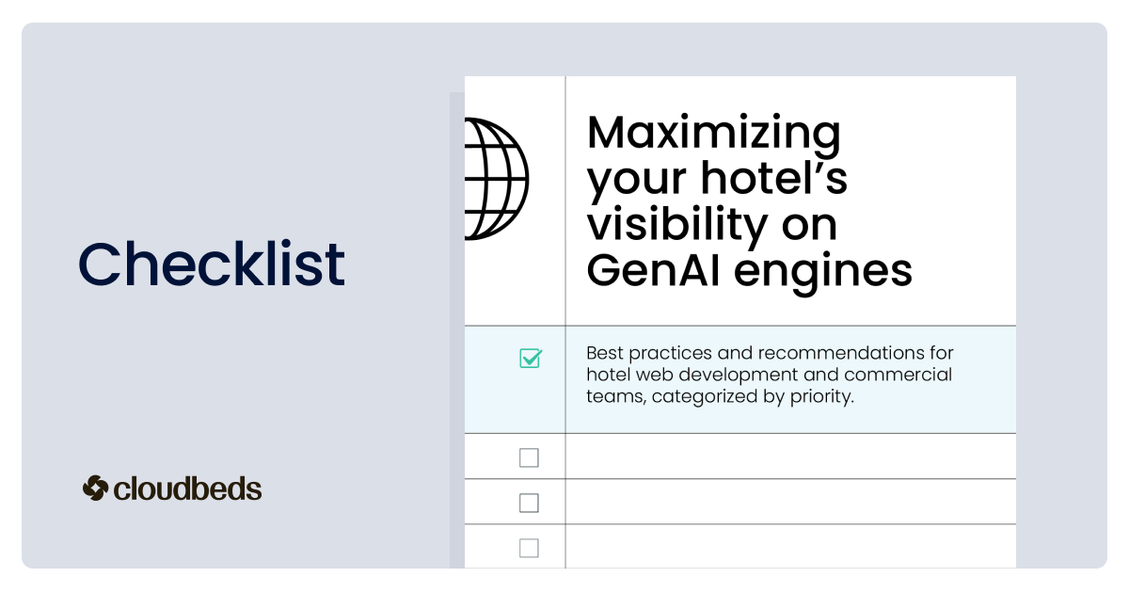Click the gray strip left of the document
Screen dimensions: 1129x593
(456, 329)
